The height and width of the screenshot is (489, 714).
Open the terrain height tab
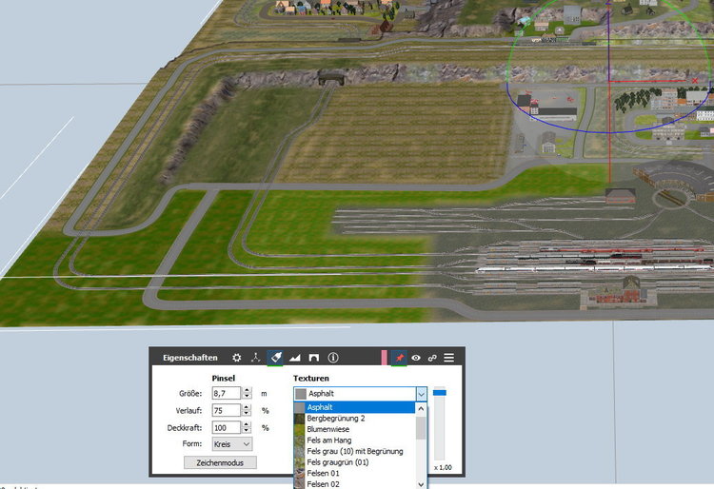point(294,358)
